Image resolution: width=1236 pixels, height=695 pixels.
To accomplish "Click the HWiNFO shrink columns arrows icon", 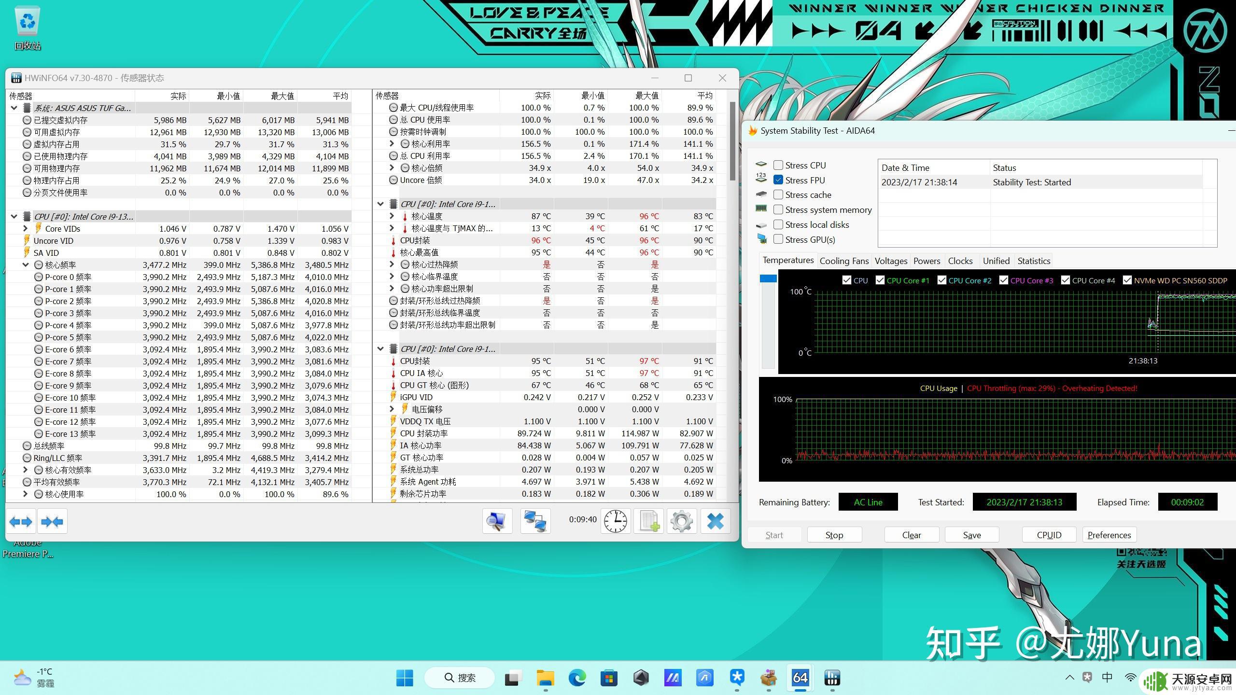I will (52, 521).
